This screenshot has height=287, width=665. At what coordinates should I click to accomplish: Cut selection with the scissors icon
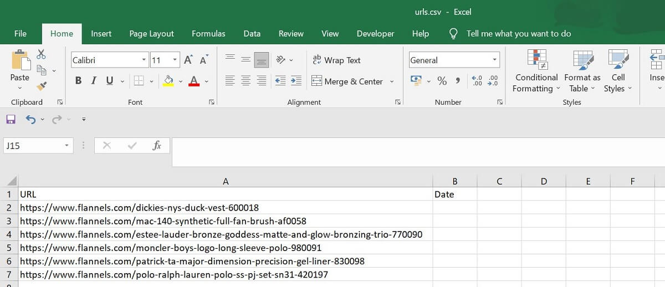(41, 54)
